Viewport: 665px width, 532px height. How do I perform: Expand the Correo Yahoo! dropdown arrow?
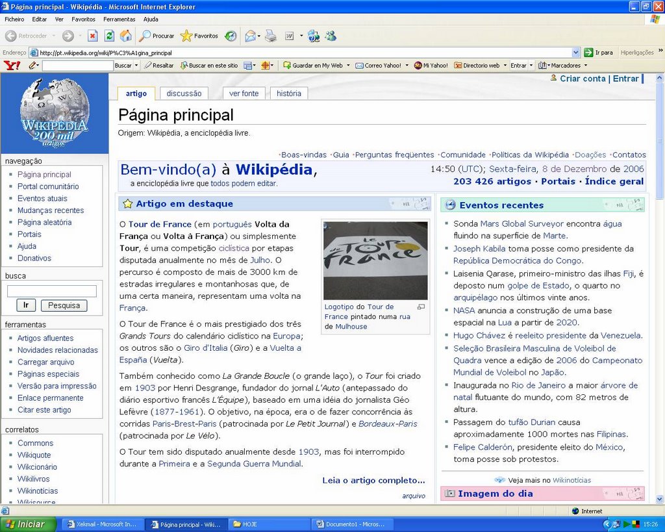click(407, 66)
